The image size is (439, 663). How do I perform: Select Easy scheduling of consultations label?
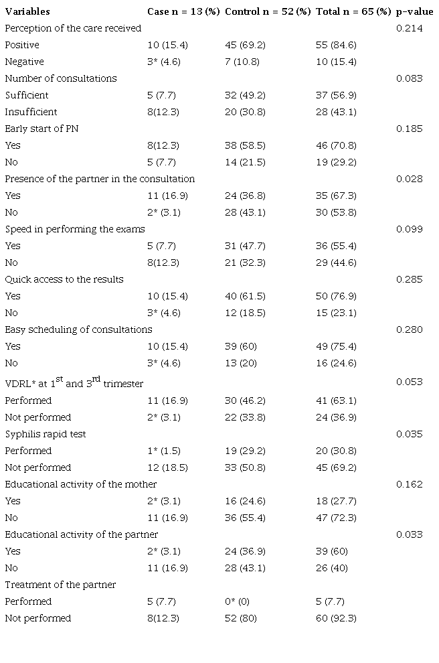[x=78, y=329]
